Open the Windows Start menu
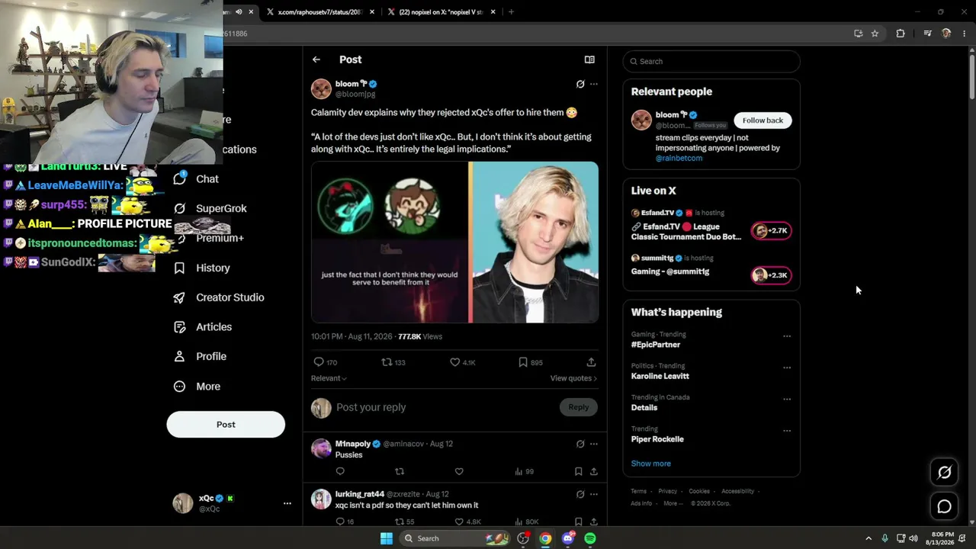The image size is (976, 549). click(387, 538)
